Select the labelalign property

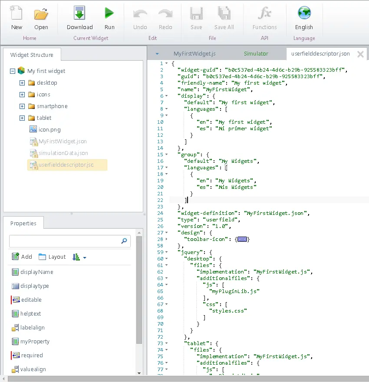click(28, 327)
